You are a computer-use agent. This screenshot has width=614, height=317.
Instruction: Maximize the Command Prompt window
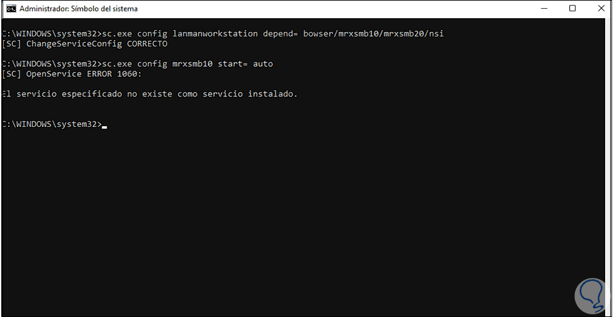point(572,9)
